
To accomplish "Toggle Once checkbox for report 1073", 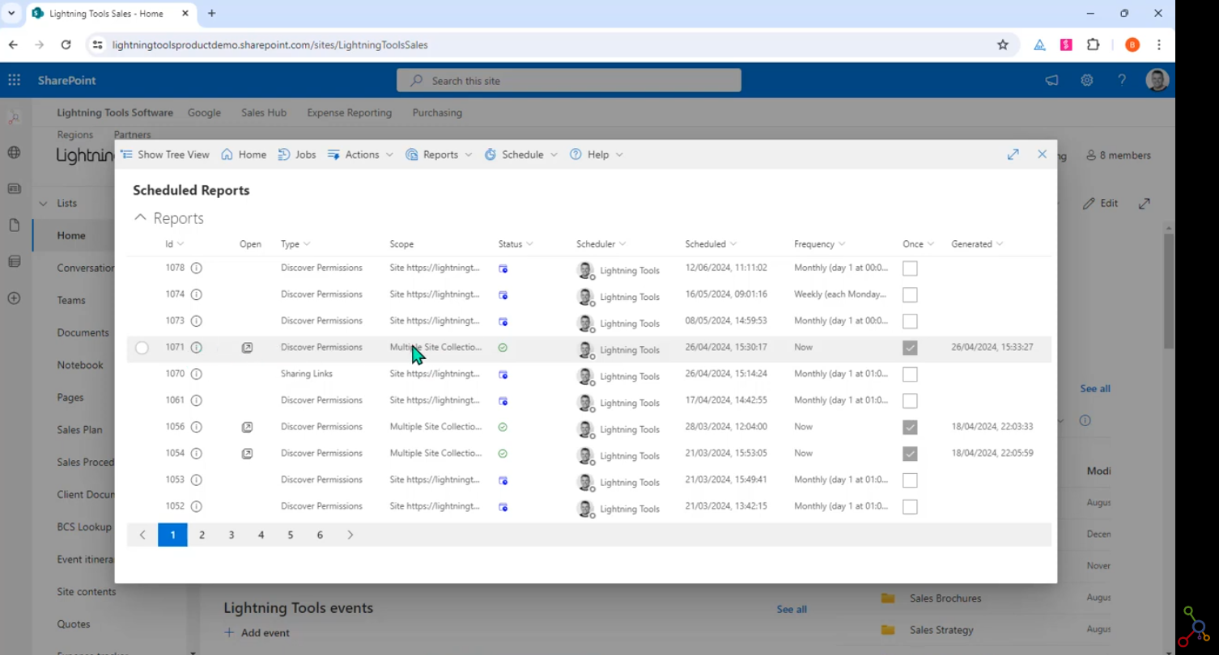I will coord(910,321).
